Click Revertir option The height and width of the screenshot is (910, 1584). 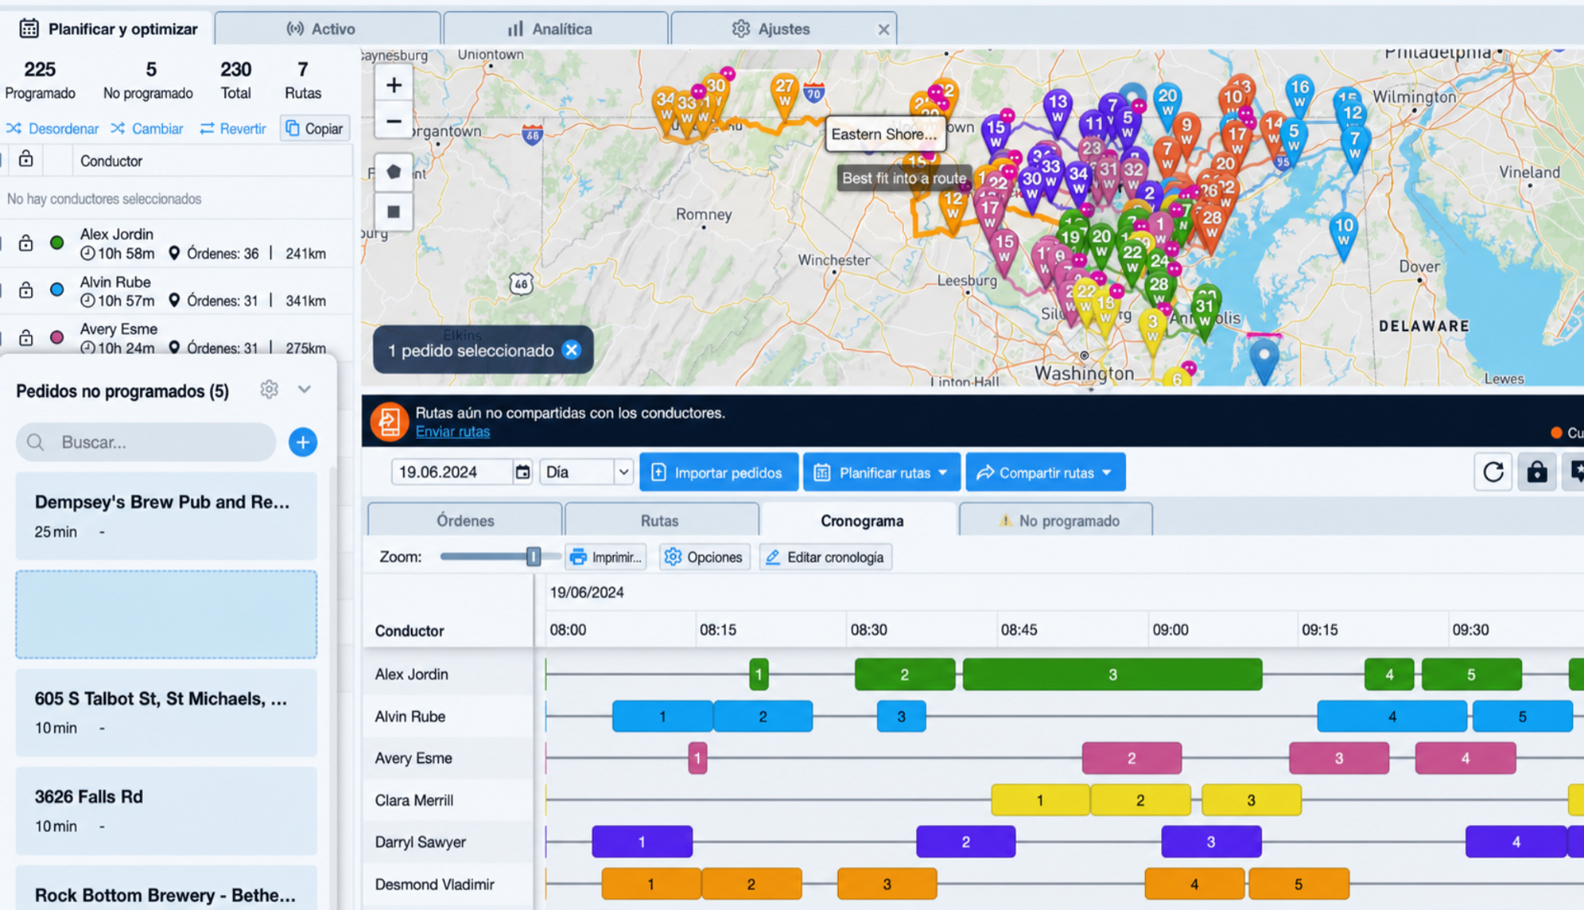tap(233, 128)
